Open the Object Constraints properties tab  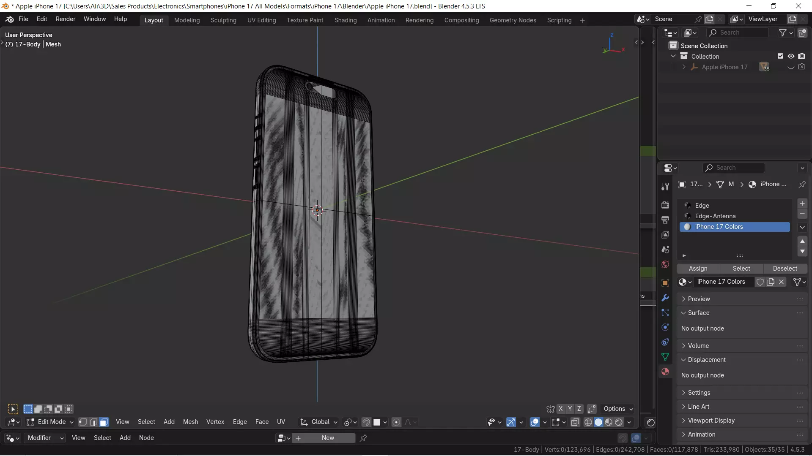[x=665, y=342]
